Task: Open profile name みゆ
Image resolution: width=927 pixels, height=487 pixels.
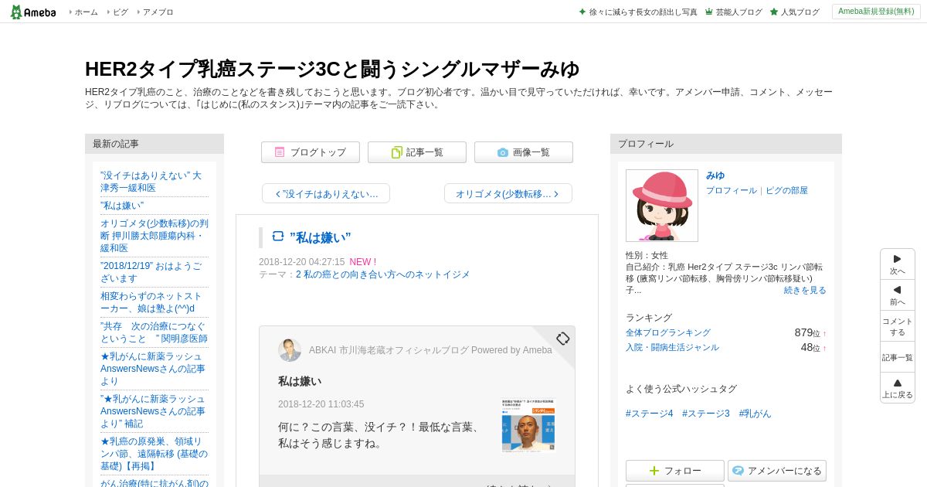Action: click(x=715, y=175)
